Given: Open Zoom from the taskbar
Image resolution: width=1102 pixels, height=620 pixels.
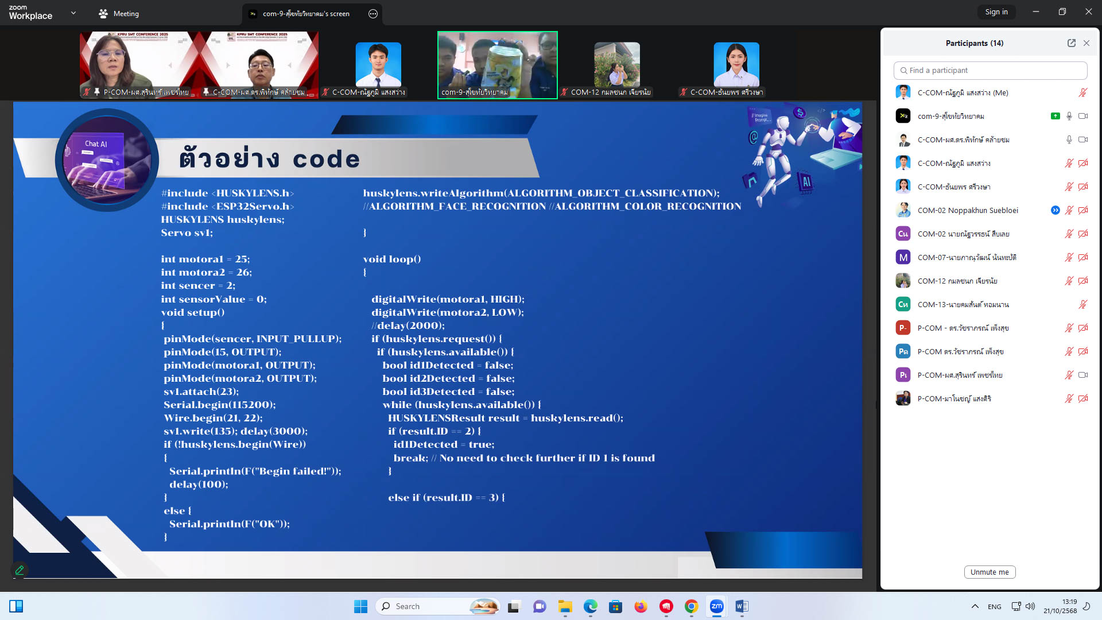Looking at the screenshot, I should coord(716,606).
